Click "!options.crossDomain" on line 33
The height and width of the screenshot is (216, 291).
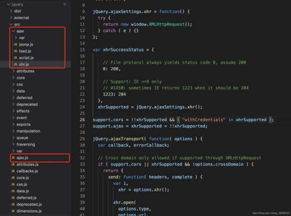click(218, 164)
